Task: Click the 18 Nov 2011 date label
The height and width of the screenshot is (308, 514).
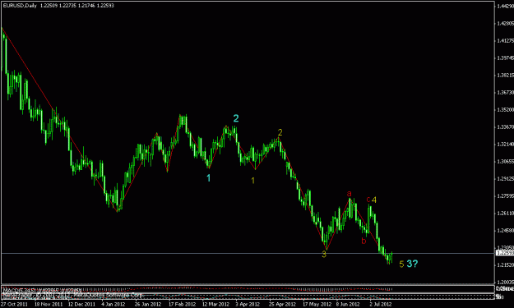Action: [49, 305]
